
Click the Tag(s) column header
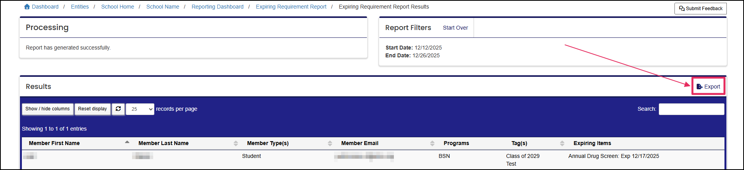click(536, 143)
